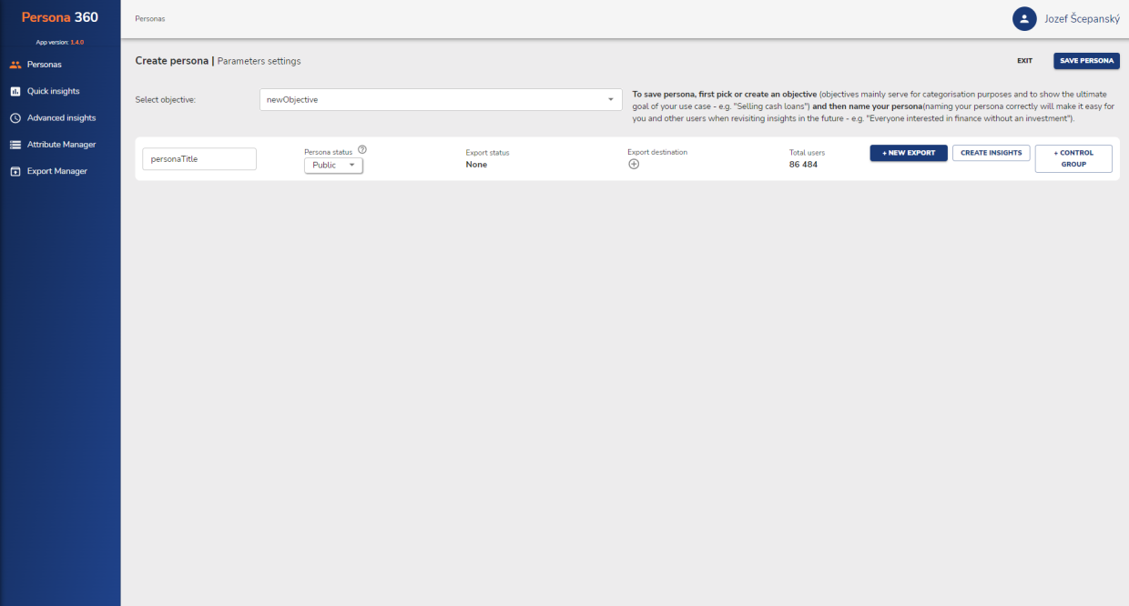Click the Personas people icon in sidebar
This screenshot has width=1129, height=606.
(15, 65)
